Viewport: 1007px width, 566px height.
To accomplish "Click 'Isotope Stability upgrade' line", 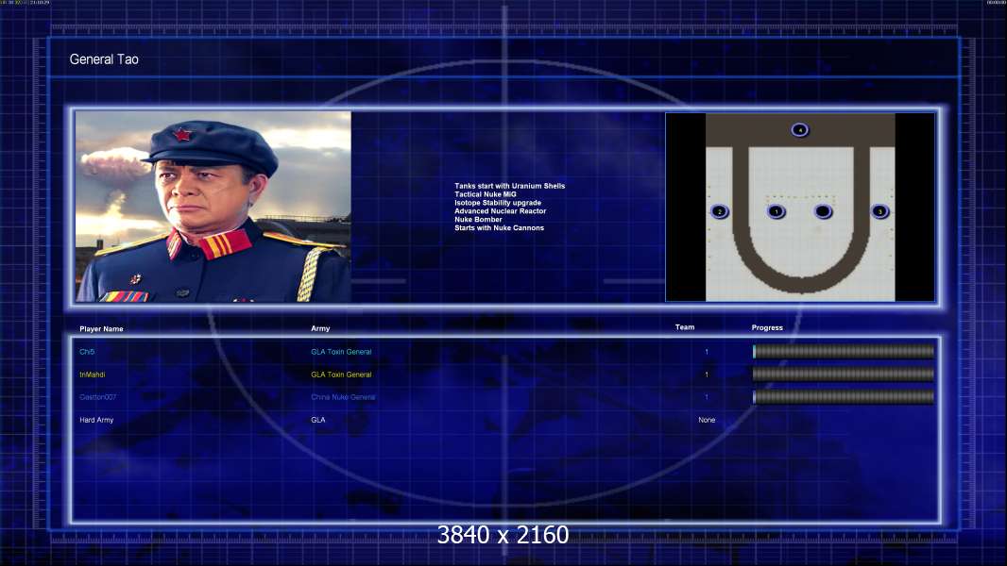I will click(498, 203).
